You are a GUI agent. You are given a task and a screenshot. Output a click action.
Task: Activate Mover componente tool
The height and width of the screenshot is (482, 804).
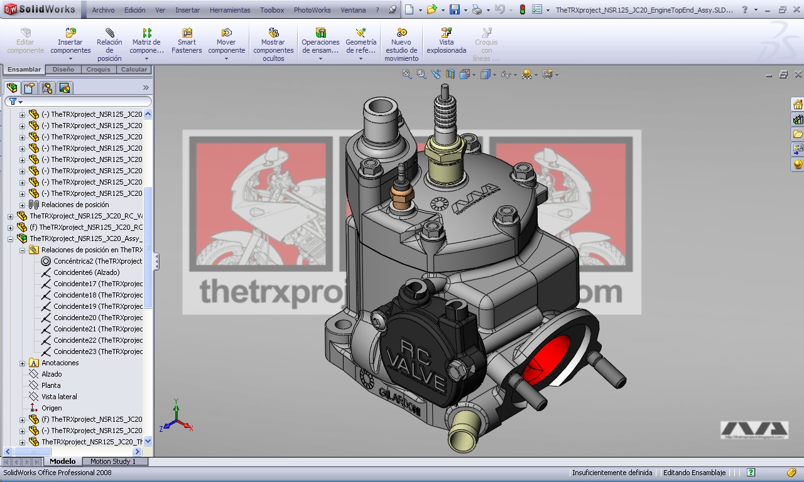tap(227, 43)
